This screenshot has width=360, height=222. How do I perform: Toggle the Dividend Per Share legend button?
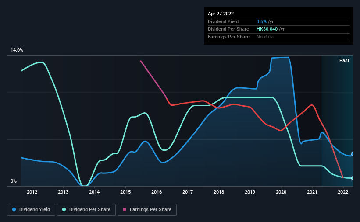click(x=86, y=210)
